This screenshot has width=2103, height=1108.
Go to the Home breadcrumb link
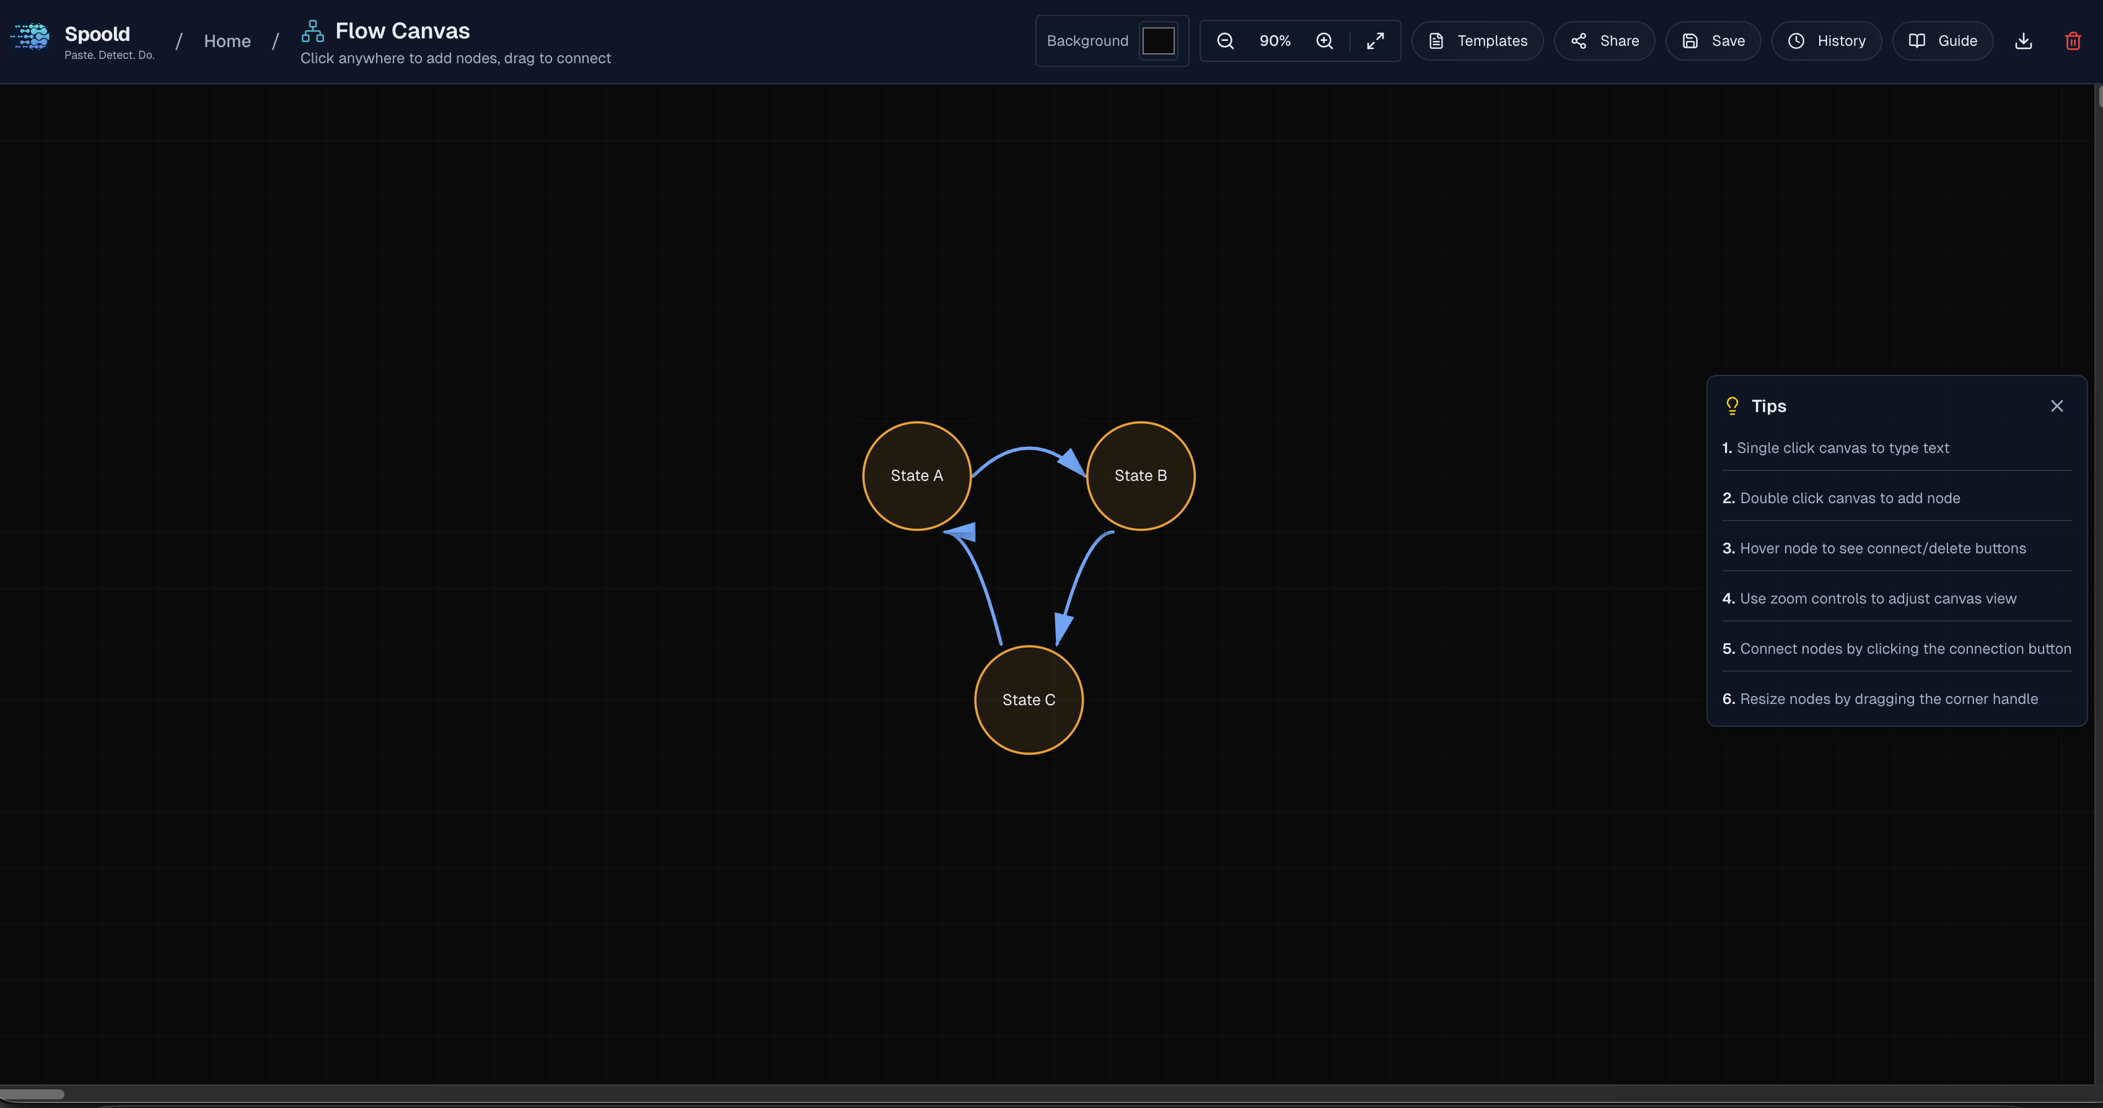(x=227, y=41)
